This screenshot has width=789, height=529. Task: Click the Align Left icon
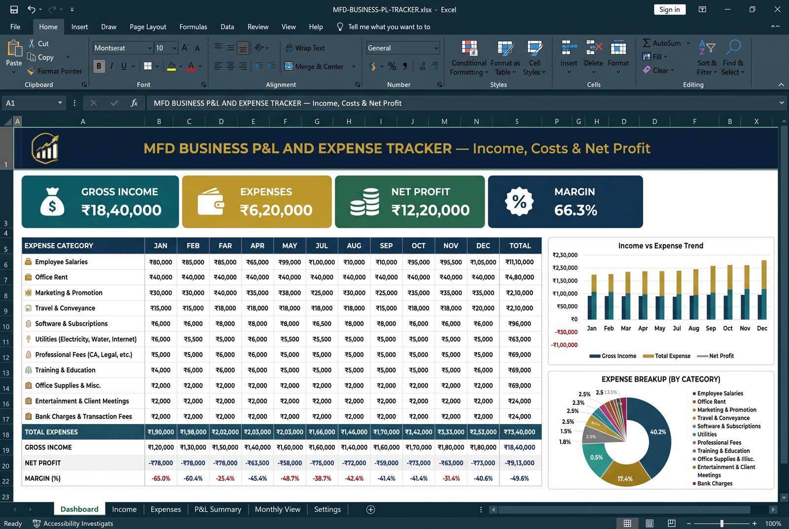tap(218, 66)
